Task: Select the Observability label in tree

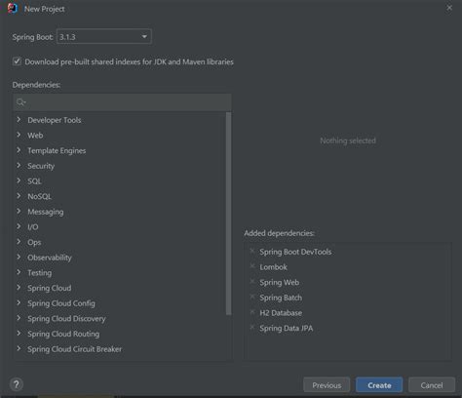Action: point(50,258)
